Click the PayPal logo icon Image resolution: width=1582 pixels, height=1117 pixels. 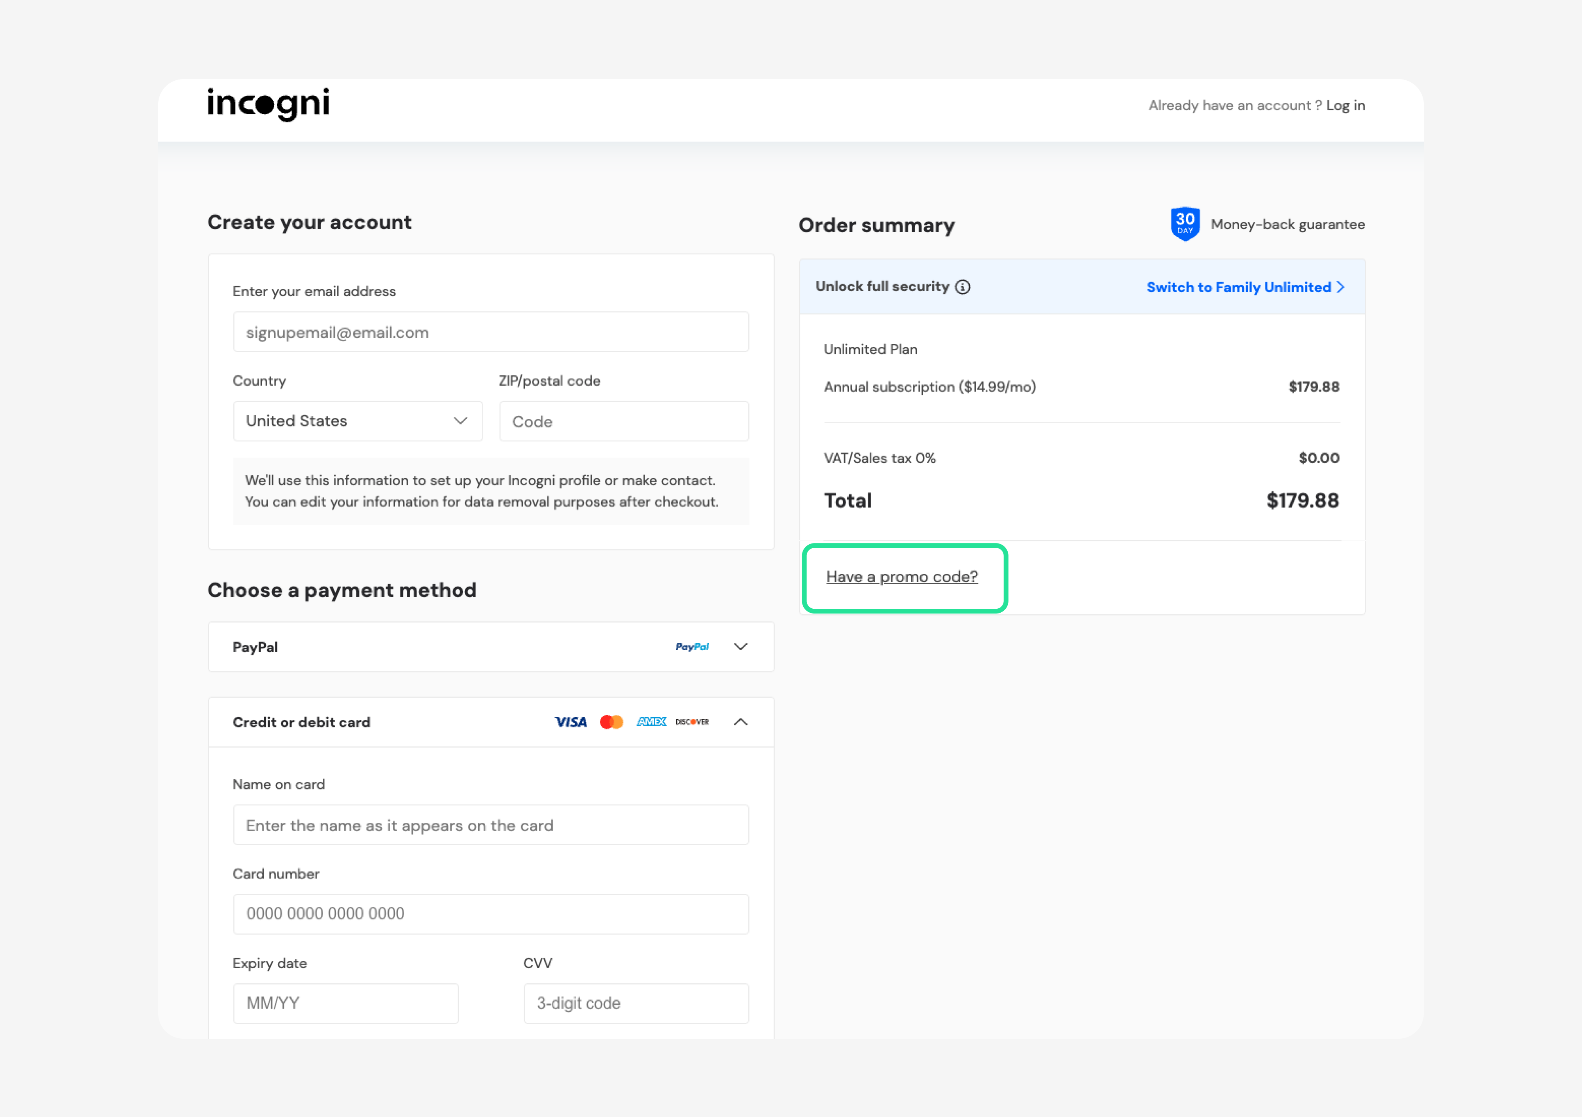click(x=692, y=646)
